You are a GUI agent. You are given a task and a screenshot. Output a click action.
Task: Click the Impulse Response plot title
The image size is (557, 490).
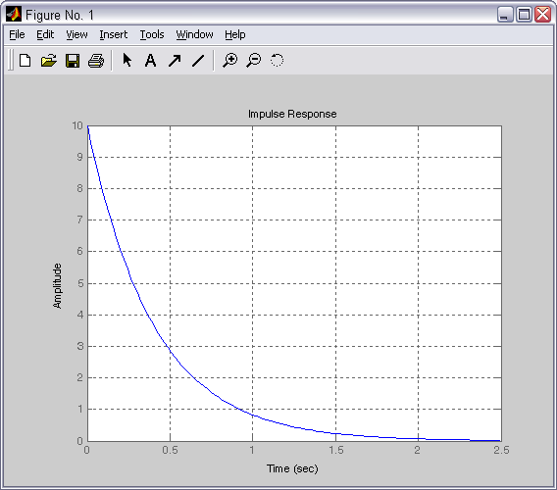(292, 114)
